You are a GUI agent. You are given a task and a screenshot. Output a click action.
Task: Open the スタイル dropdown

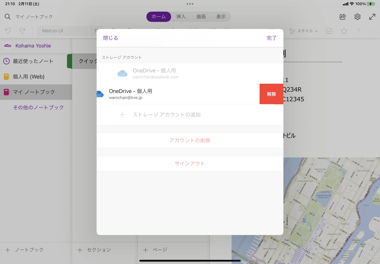pyautogui.click(x=303, y=31)
